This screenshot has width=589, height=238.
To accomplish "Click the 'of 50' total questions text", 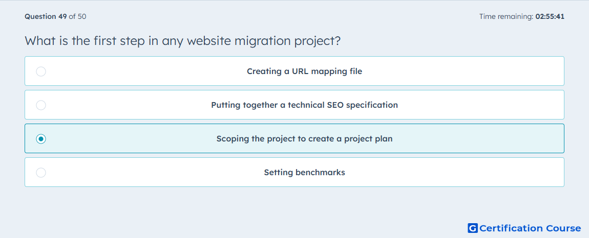I will click(78, 16).
